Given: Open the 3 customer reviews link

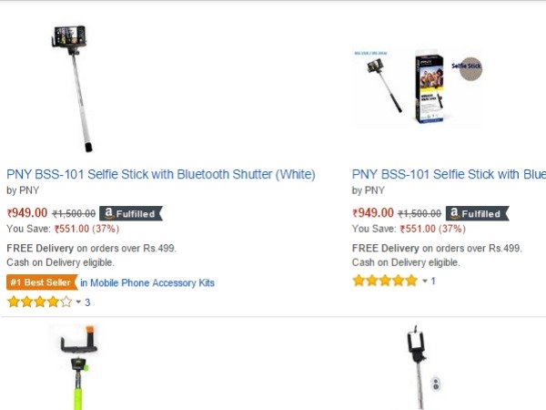Looking at the screenshot, I should point(87,302).
